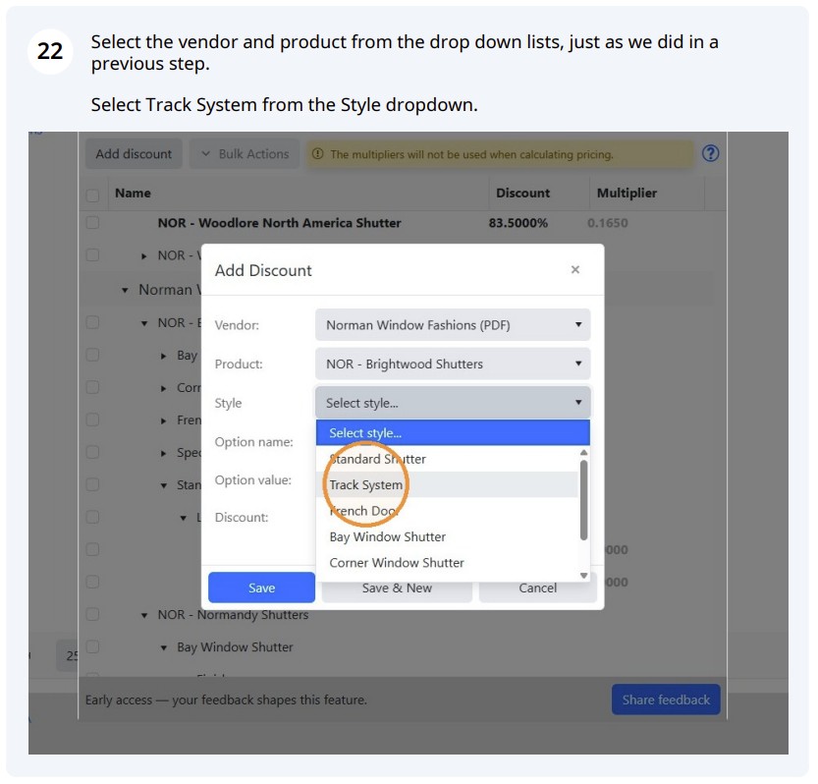Viewport: 818px width, 784px height.
Task: Tick the checkbox beside NOR - Normandy Shutters
Action: [x=92, y=614]
